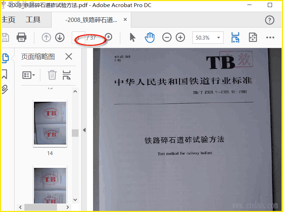Screen dimensions: 283x212
Task: Open the attachments paperclip panel
Action: pos(5,89)
